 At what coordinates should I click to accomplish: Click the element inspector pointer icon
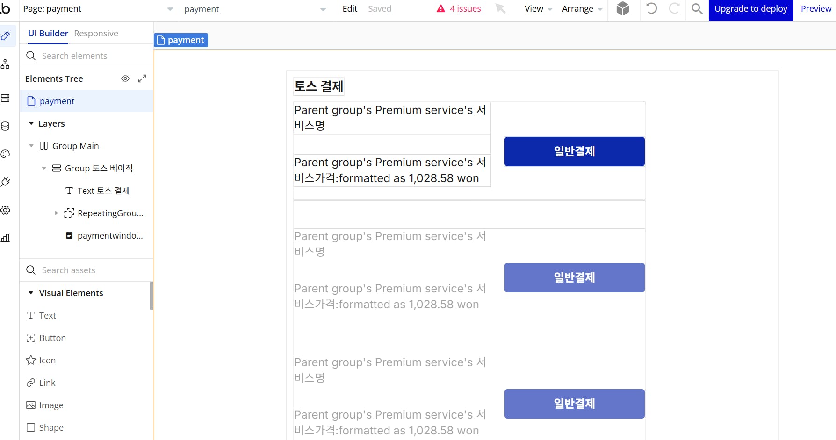pos(500,8)
